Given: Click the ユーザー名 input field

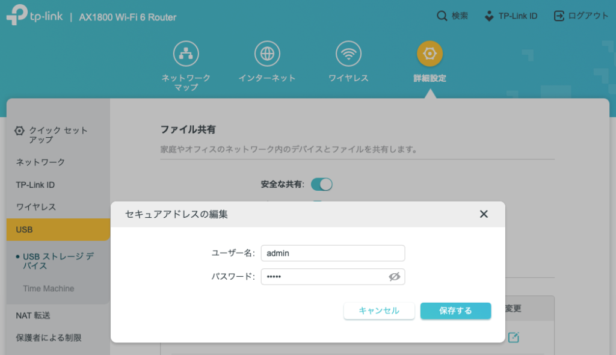Looking at the screenshot, I should point(333,253).
